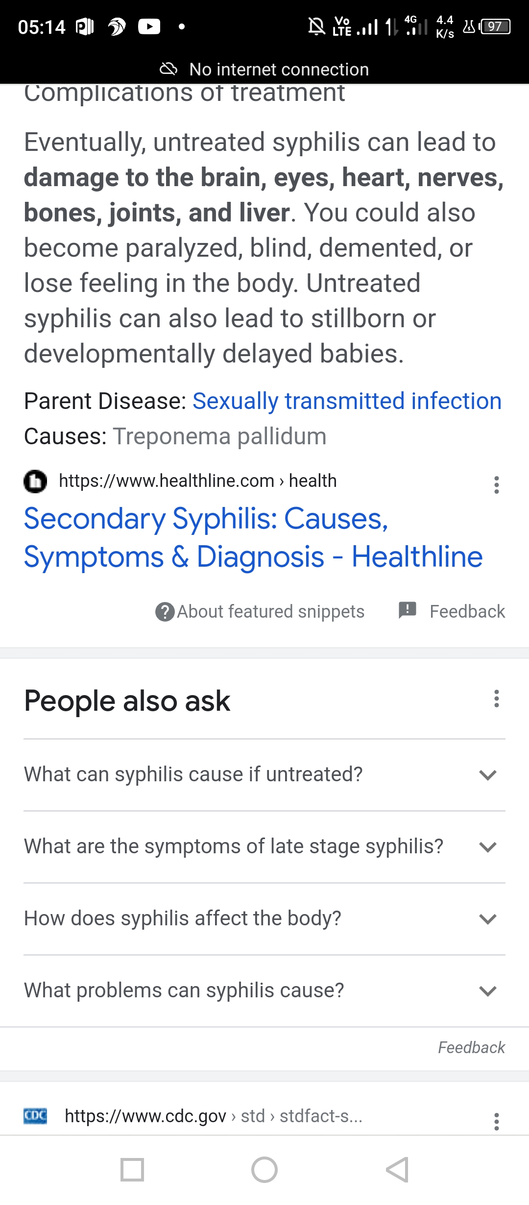Viewport: 529px width, 1205px height.
Task: Open three-dot menu beside CDC result
Action: 496,1121
